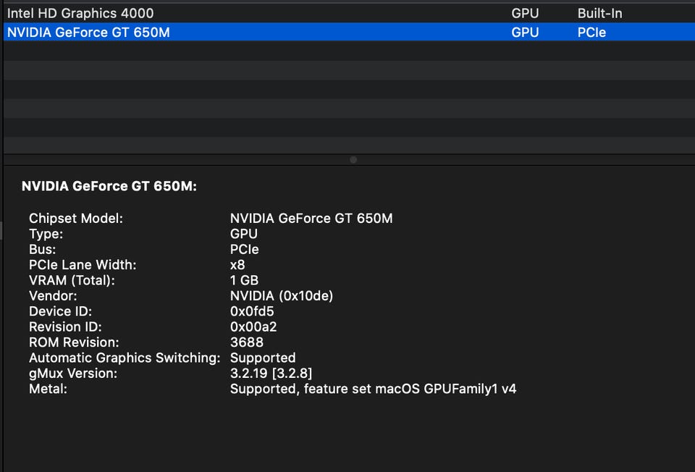Click the Device ID value 0x0fd5

tap(253, 311)
